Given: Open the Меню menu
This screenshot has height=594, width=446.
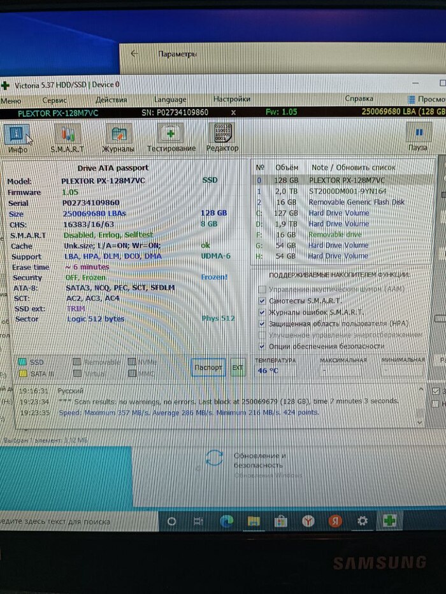Looking at the screenshot, I should pyautogui.click(x=11, y=101).
